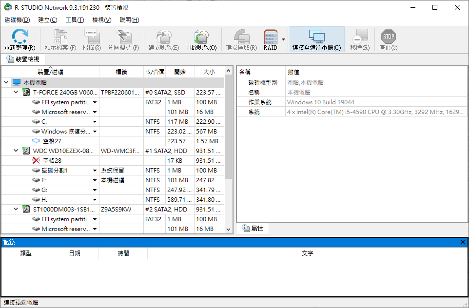Image resolution: width=469 pixels, height=308 pixels.
Task: Click the 建立區域 create region icon
Action: point(241,37)
